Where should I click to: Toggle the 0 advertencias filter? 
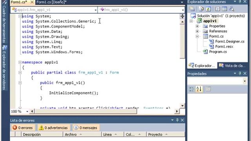click(54, 128)
